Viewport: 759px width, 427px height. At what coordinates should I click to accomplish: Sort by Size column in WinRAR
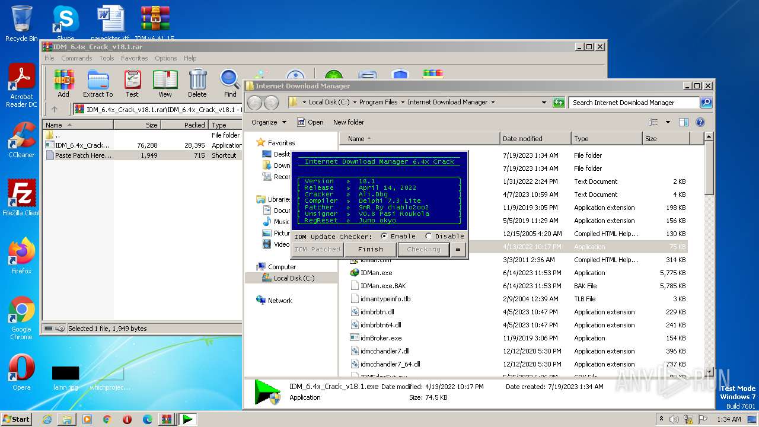[137, 125]
